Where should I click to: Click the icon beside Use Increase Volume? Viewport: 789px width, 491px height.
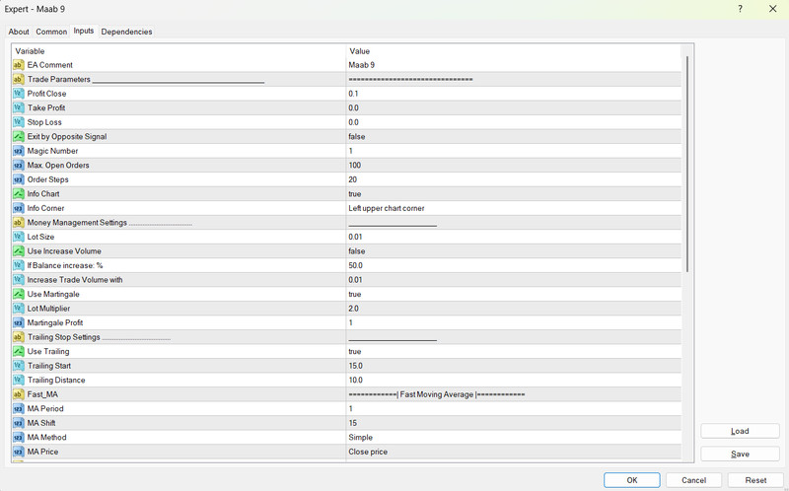point(18,251)
